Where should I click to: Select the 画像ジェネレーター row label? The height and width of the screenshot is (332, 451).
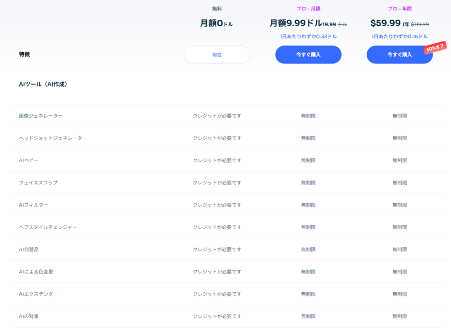point(41,116)
